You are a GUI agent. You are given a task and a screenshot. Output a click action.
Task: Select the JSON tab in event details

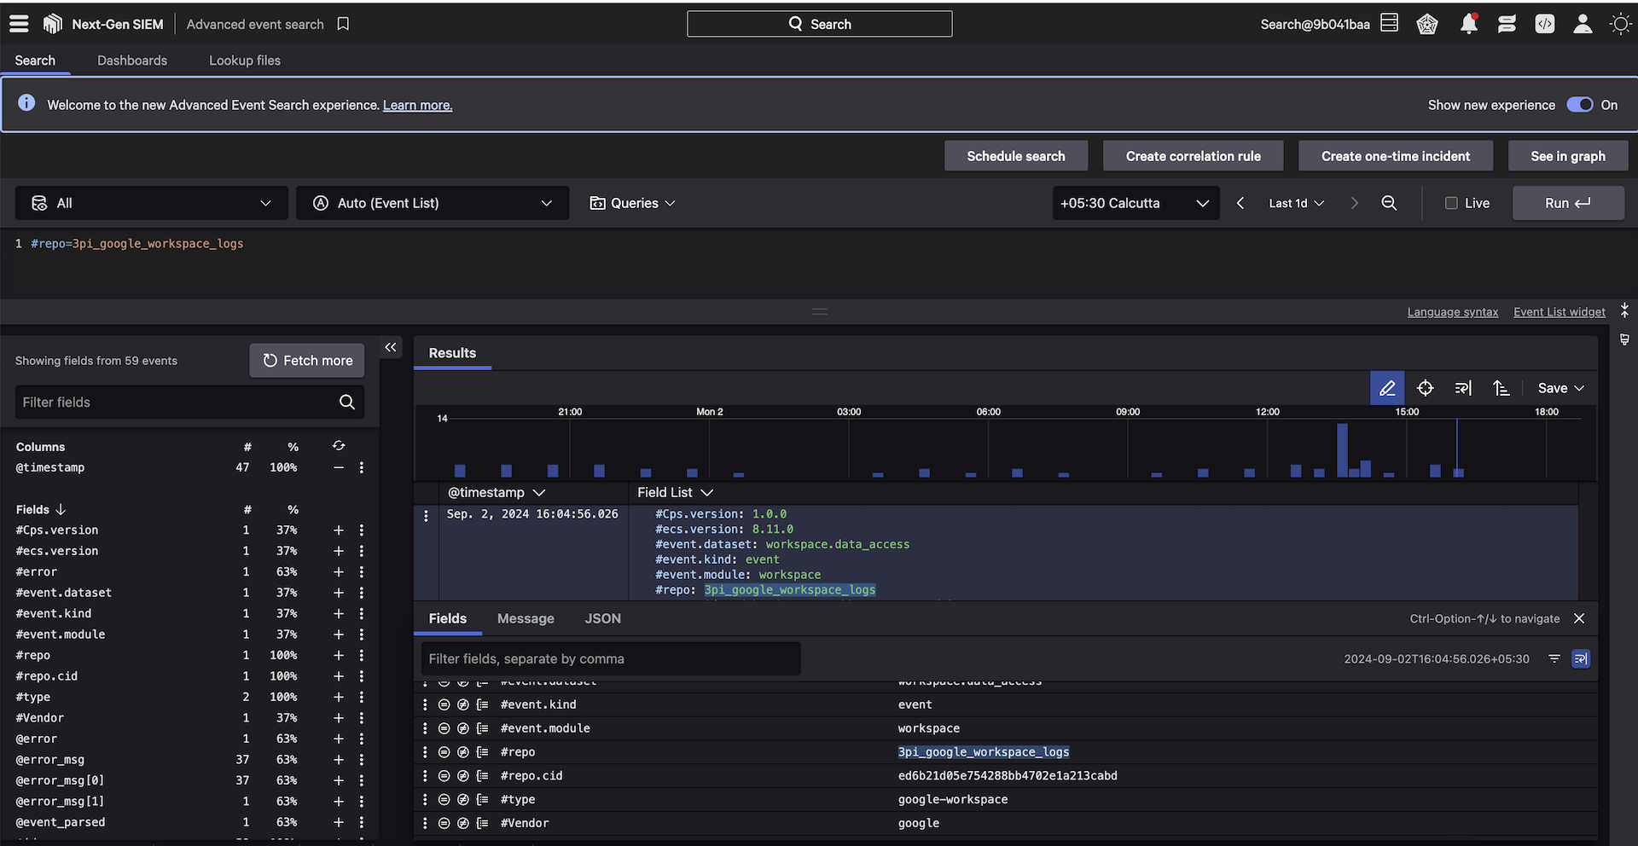pos(602,618)
